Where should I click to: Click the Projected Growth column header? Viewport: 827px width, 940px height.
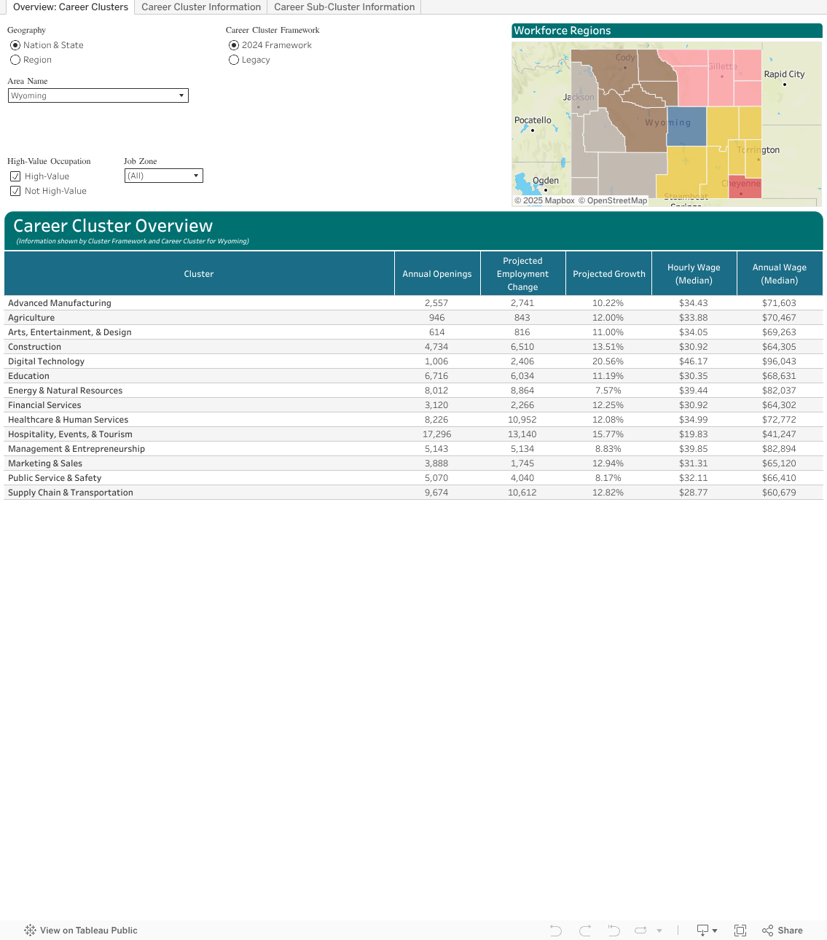coord(609,274)
